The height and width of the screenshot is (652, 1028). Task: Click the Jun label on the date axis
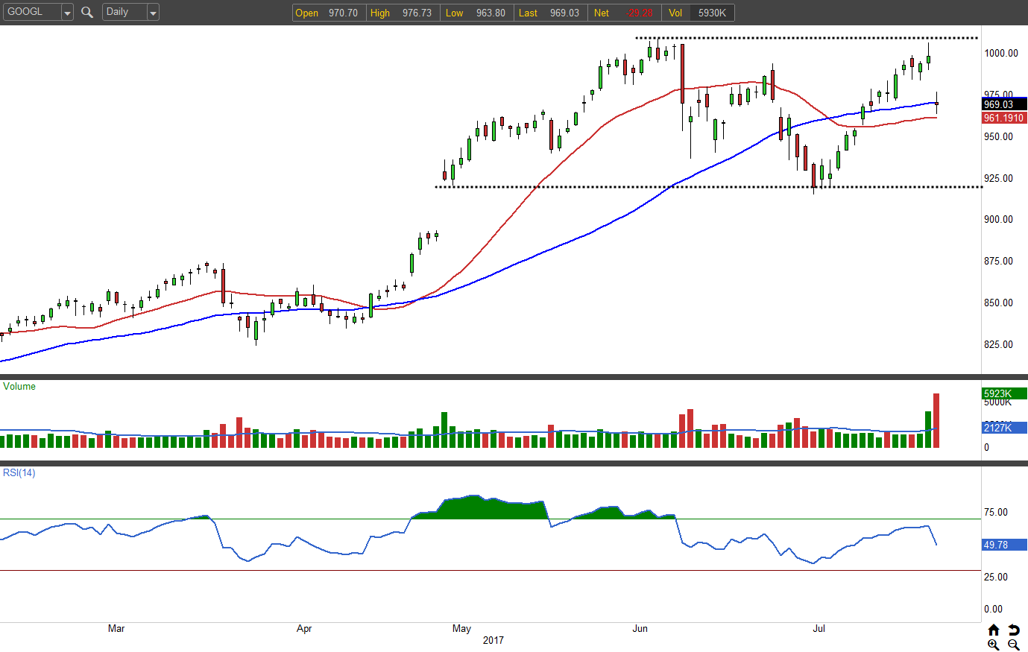(x=640, y=628)
